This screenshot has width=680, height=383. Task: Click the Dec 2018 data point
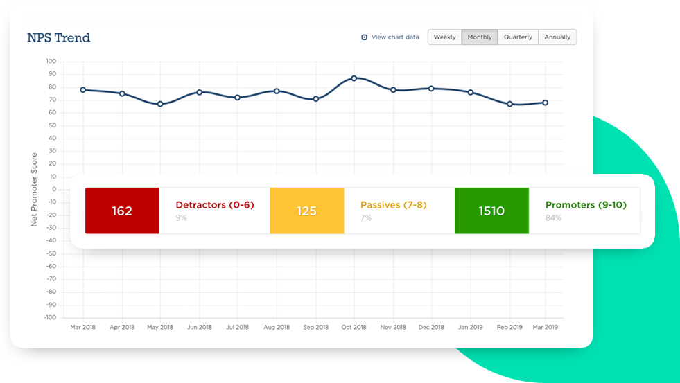pos(431,89)
